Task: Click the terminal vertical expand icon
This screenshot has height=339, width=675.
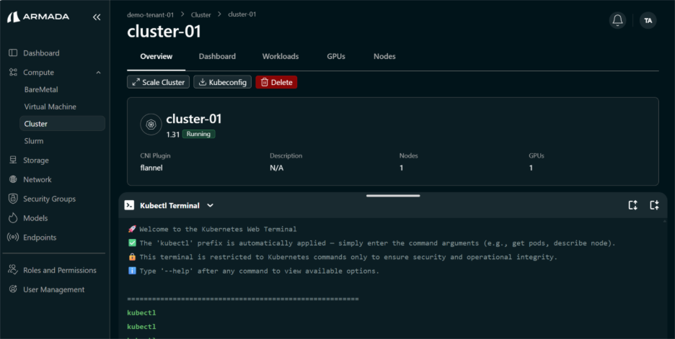Action: [632, 205]
